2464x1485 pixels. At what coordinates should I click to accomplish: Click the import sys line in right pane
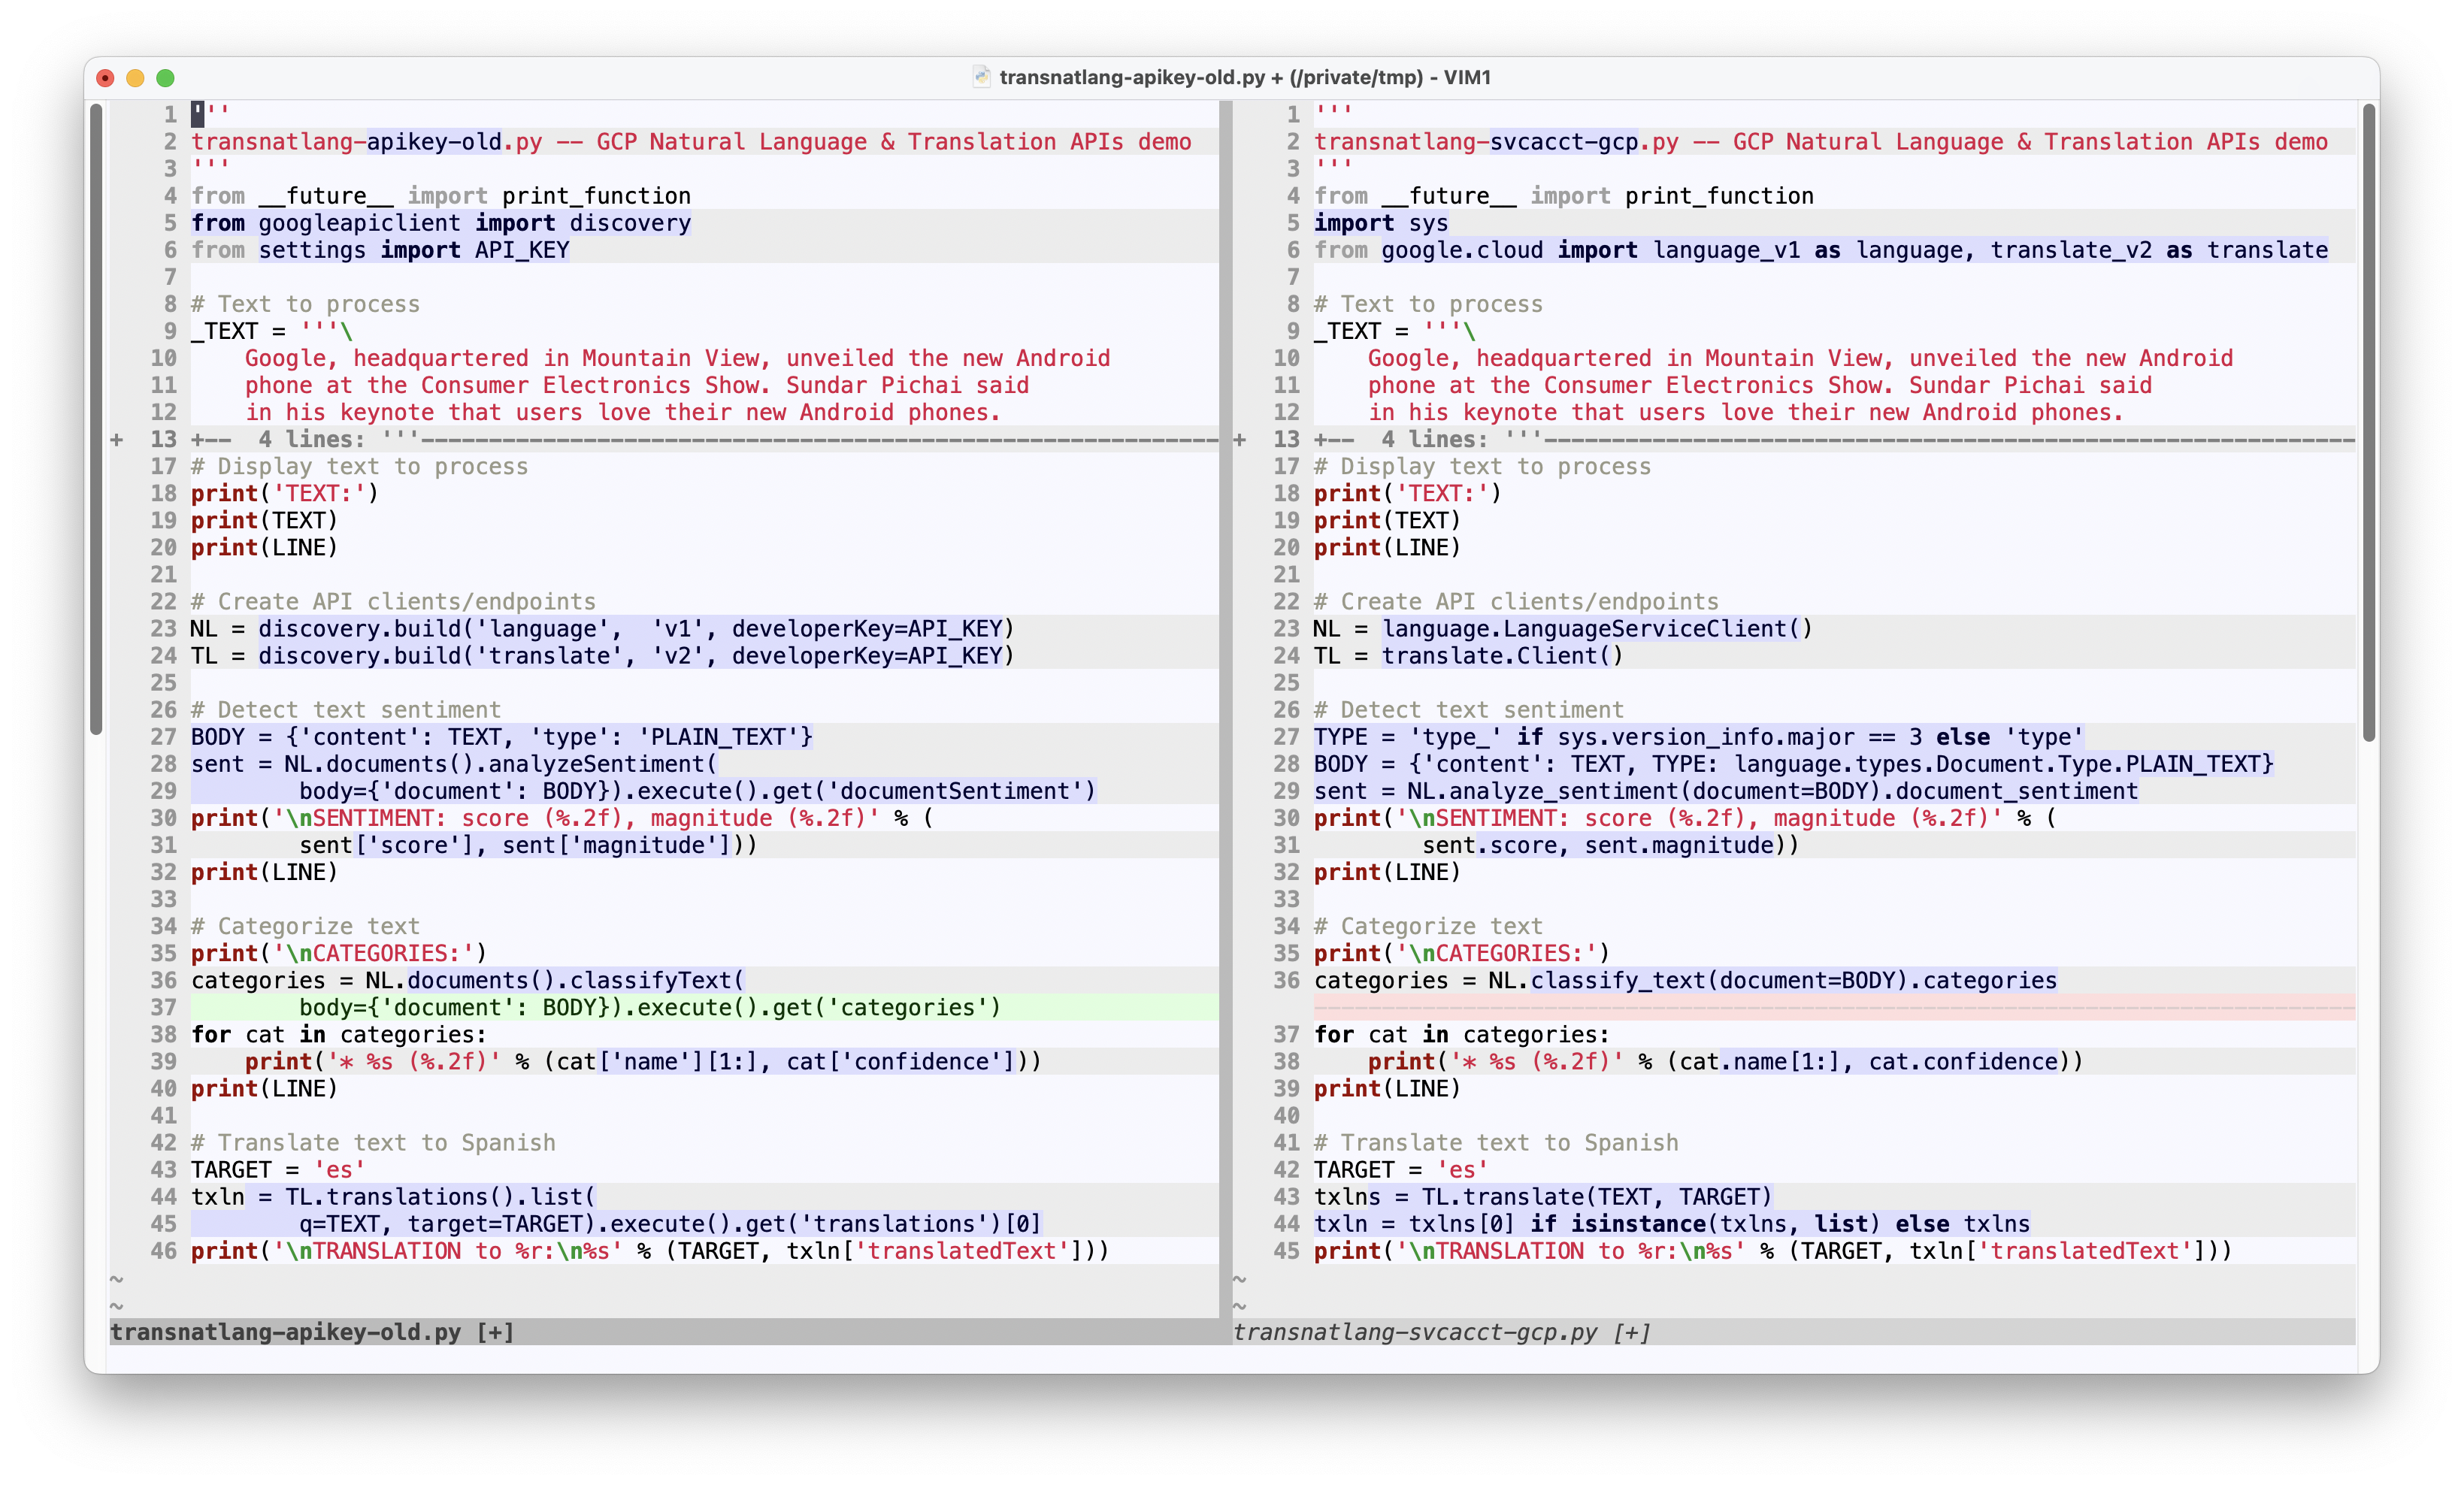point(1380,223)
